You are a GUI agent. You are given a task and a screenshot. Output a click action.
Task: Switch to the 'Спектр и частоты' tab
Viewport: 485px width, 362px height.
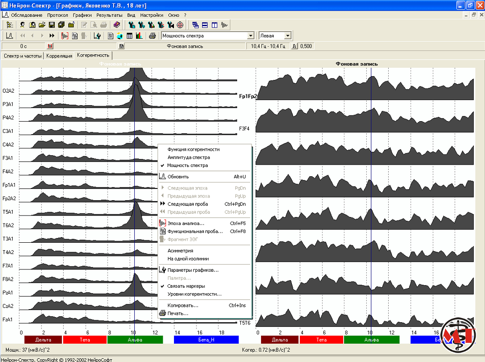(22, 56)
